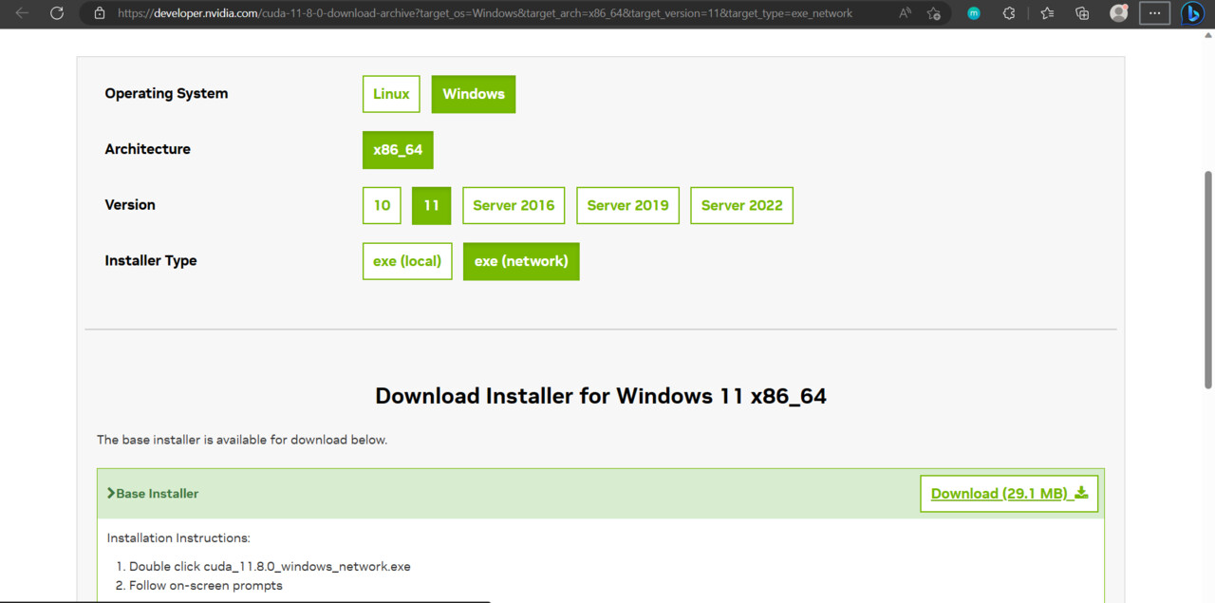This screenshot has width=1215, height=603.
Task: Select exe (local) installer type
Action: coord(407,261)
